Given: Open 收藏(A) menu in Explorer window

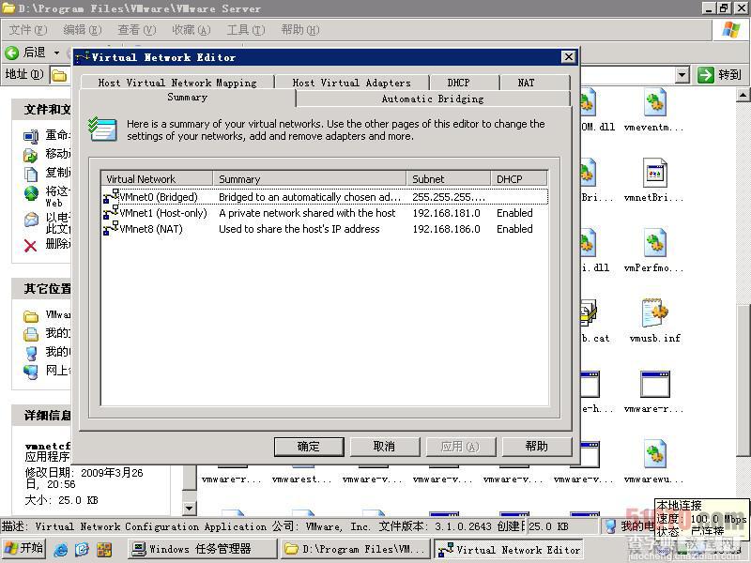Looking at the screenshot, I should (192, 30).
